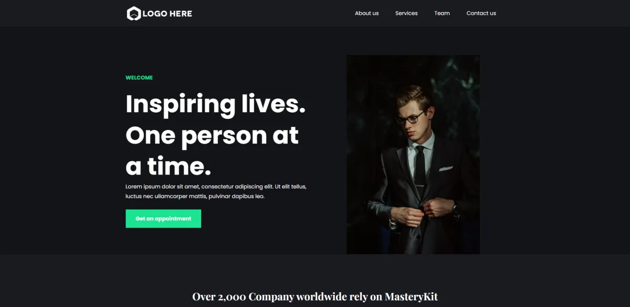Click the hexagon logo icon
Screen dimensions: 630x307
pyautogui.click(x=134, y=14)
